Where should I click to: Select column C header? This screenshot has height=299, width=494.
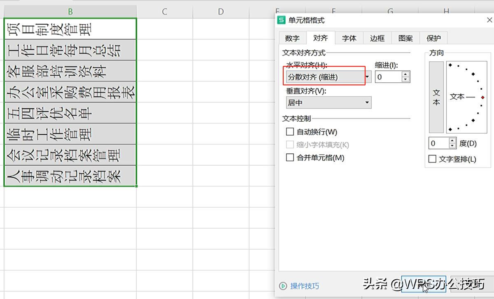click(164, 12)
